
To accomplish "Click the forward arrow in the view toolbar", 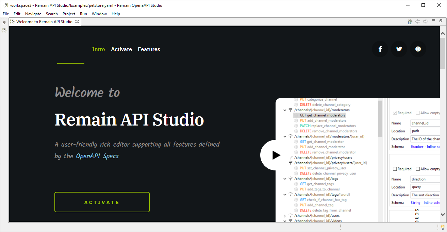I will (426, 21).
